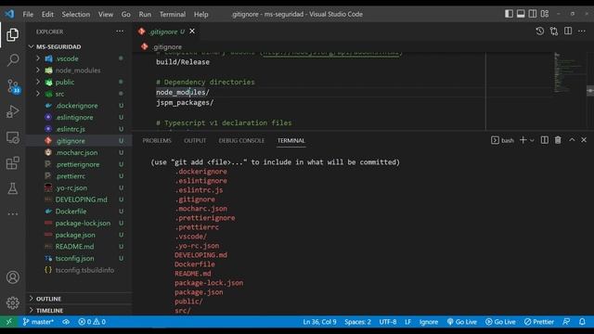Add a new terminal

(x=523, y=140)
